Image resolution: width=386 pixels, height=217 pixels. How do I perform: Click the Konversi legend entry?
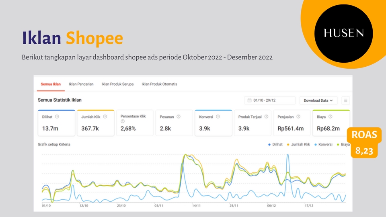[323, 144]
